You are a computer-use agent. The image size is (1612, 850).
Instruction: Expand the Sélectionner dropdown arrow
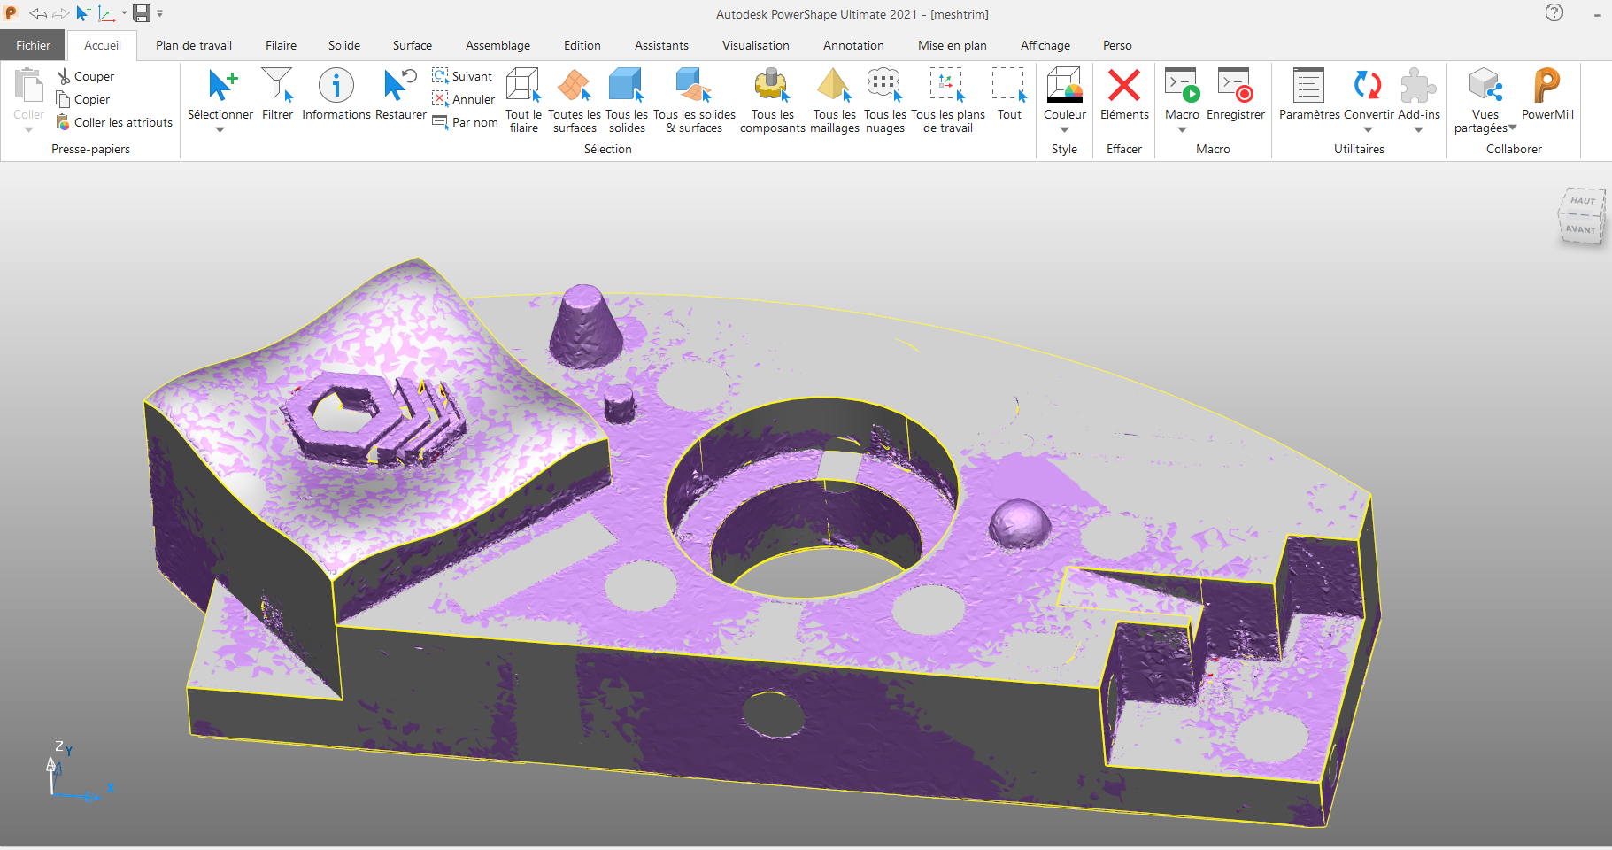coord(220,130)
